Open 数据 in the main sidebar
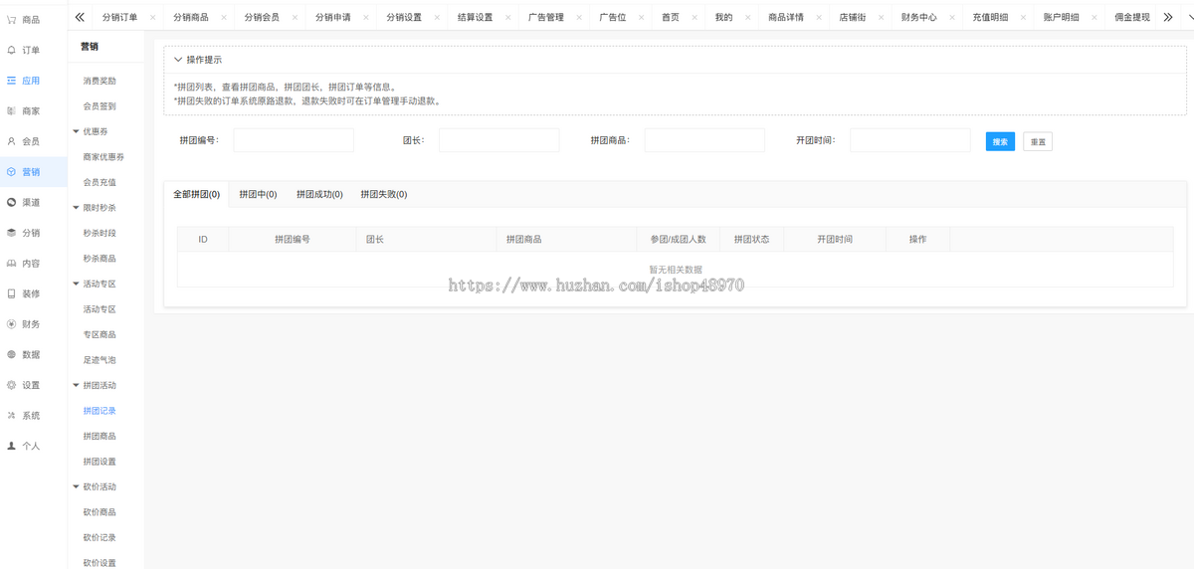This screenshot has width=1194, height=569. (x=30, y=354)
